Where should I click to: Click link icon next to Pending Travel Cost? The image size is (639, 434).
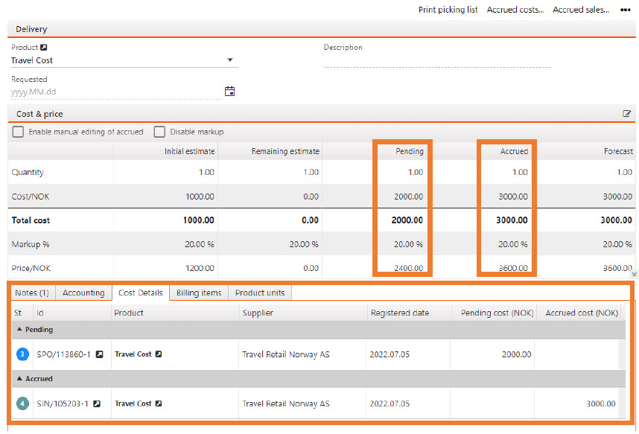(x=159, y=354)
